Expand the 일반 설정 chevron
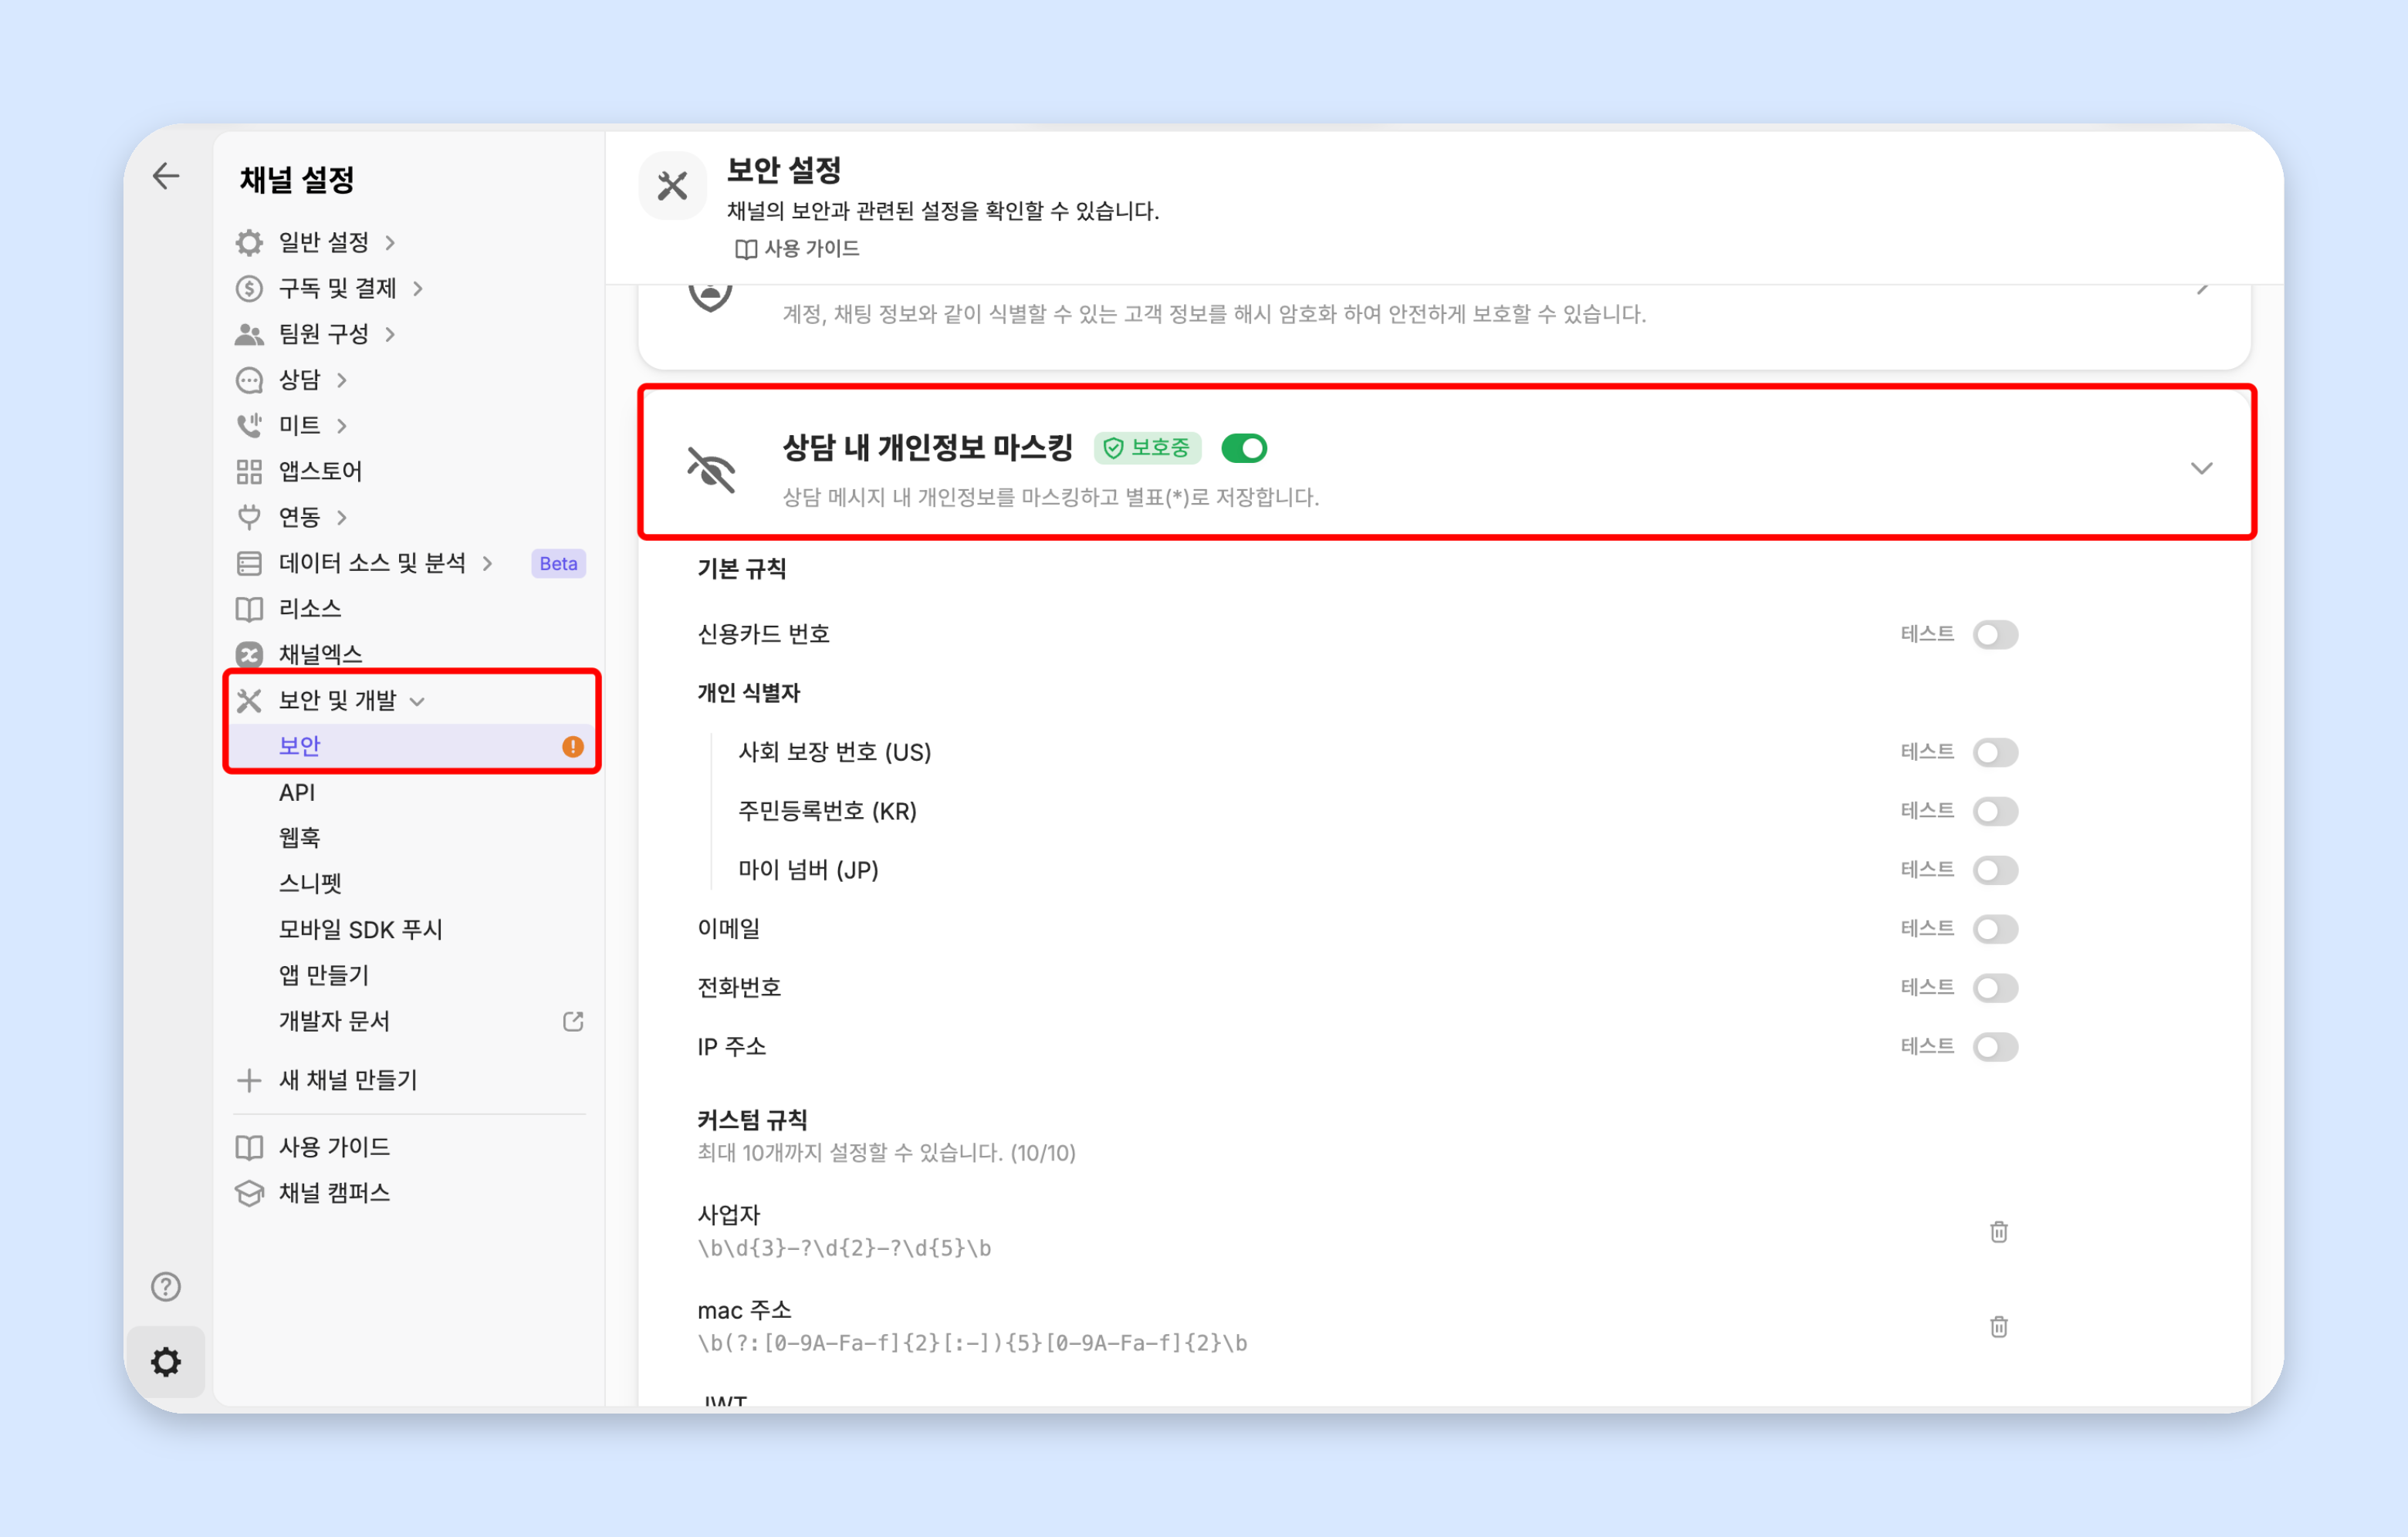Screen dimensions: 2408x1537 (390, 242)
